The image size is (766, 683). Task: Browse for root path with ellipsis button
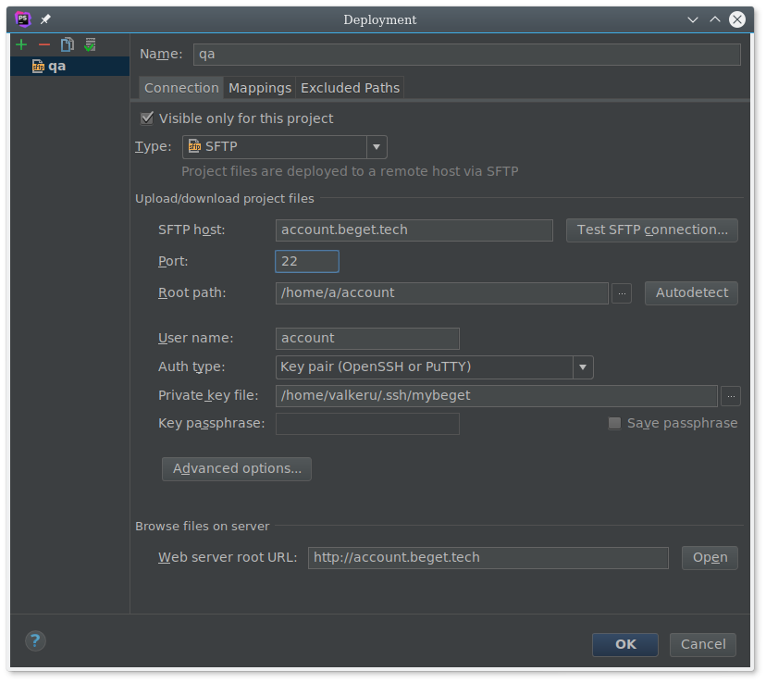tap(622, 293)
